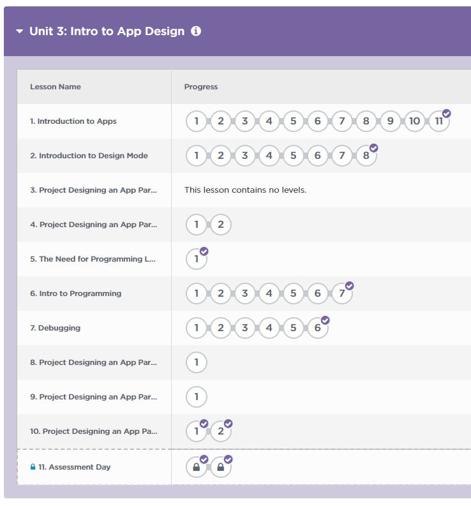471x506 pixels.
Task: Open level 1 in lesson 8 Project Designing
Action: click(196, 362)
